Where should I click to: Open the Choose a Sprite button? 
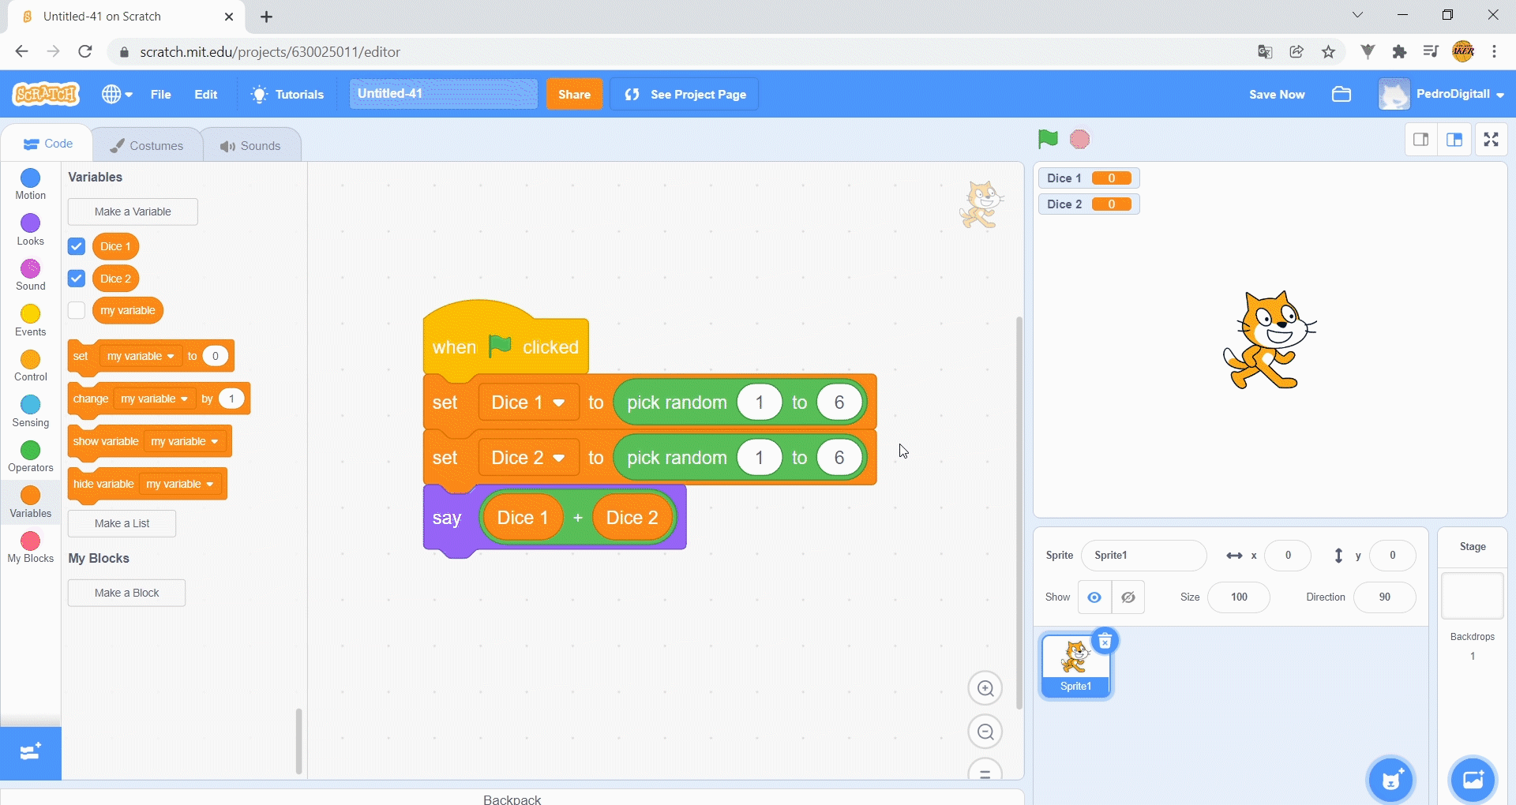[x=1391, y=780]
